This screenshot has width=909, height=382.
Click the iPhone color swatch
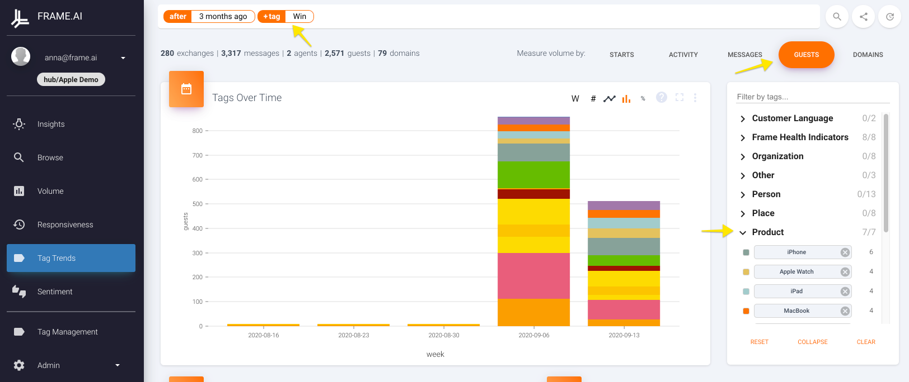(x=746, y=252)
